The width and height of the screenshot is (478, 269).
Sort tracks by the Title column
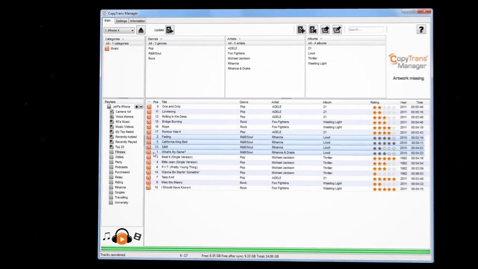(164, 102)
